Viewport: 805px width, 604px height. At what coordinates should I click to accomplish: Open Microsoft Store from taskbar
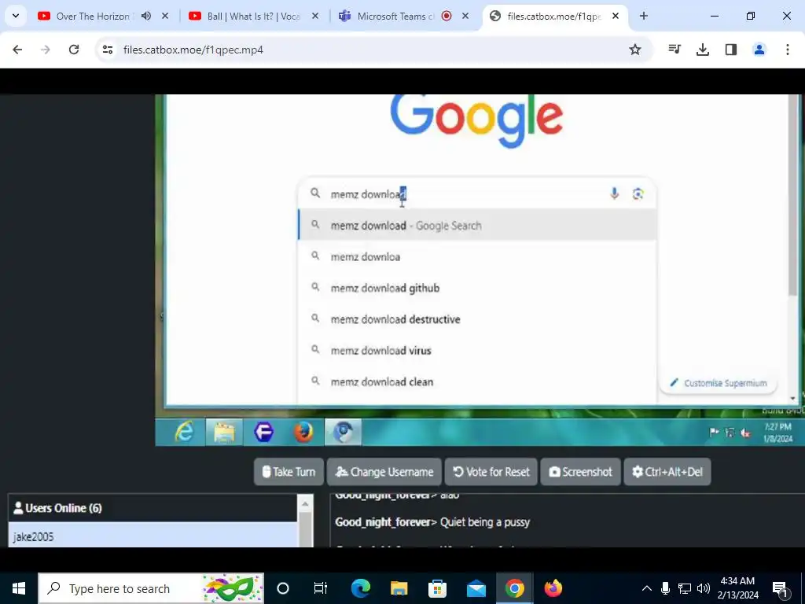[x=437, y=588]
